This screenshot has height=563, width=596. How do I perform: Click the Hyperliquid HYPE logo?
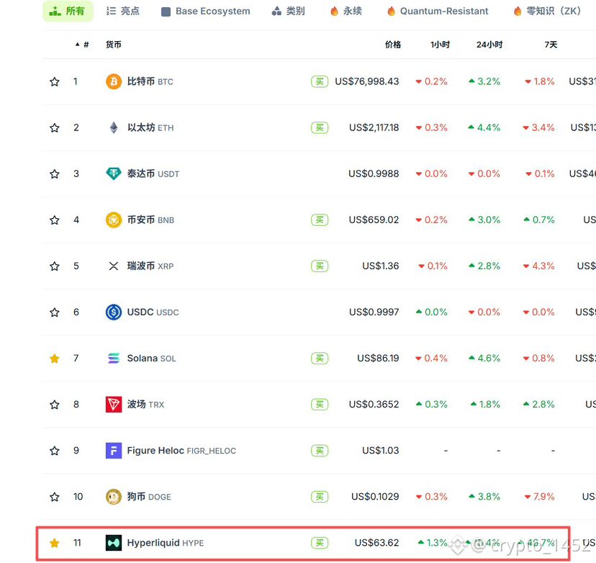tap(113, 543)
